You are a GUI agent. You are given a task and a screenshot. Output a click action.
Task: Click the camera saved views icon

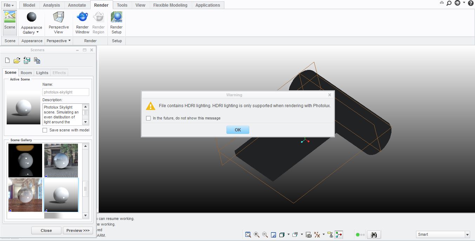click(x=309, y=235)
